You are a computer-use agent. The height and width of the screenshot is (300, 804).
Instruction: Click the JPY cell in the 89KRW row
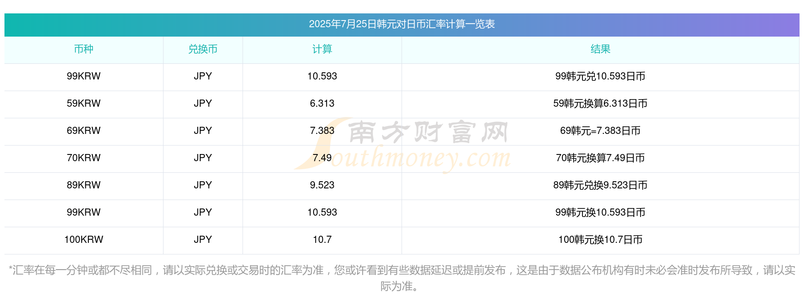pyautogui.click(x=203, y=185)
